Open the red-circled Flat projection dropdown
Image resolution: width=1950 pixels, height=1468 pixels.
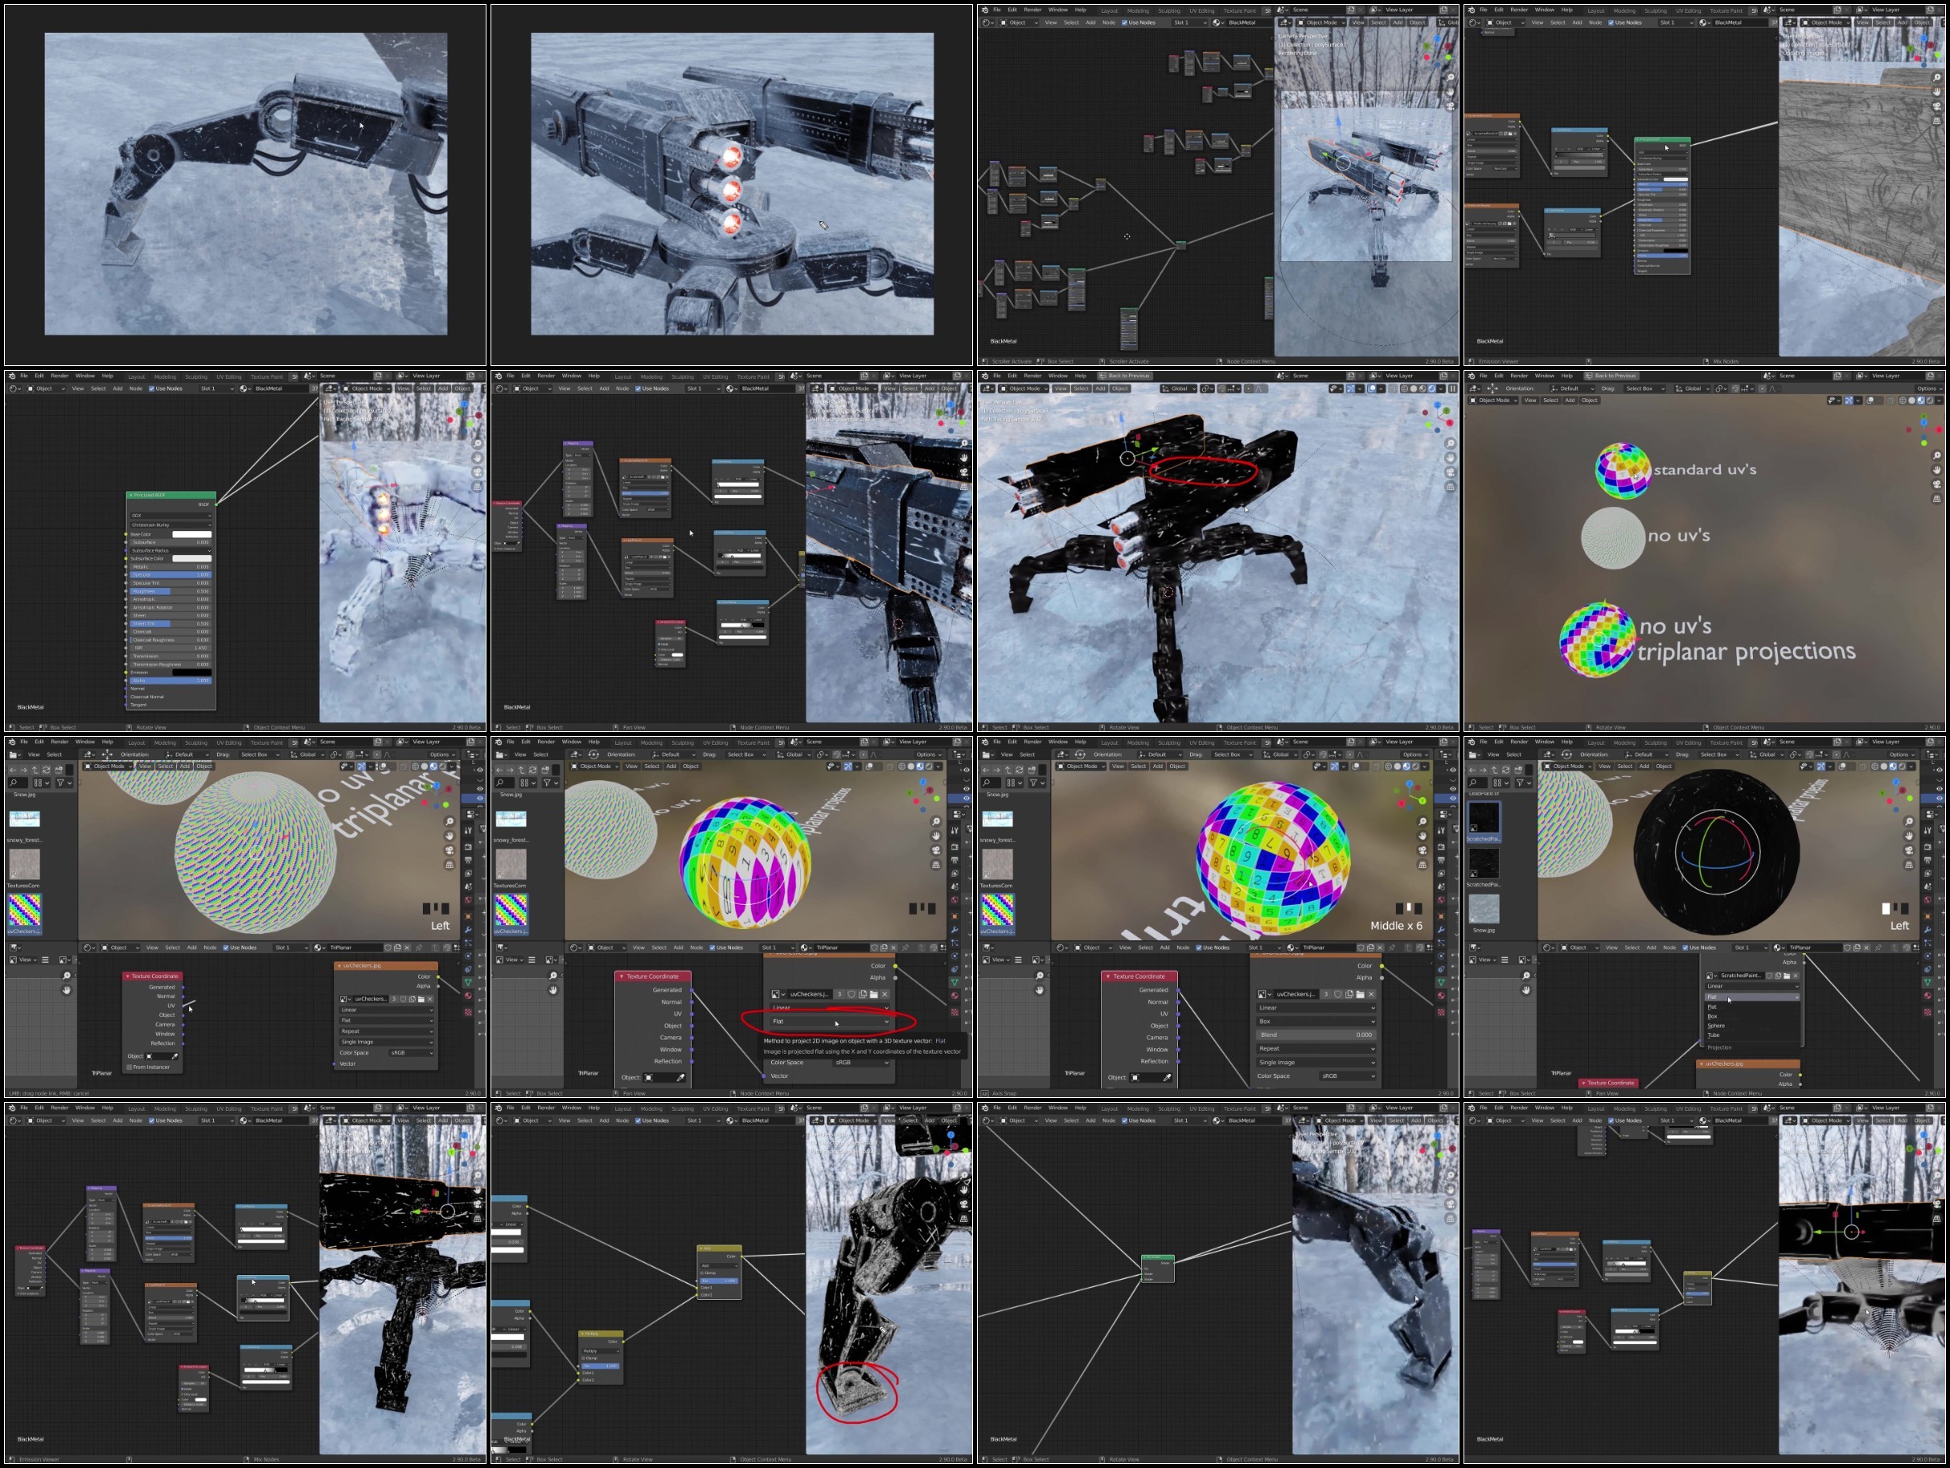[x=830, y=1021]
